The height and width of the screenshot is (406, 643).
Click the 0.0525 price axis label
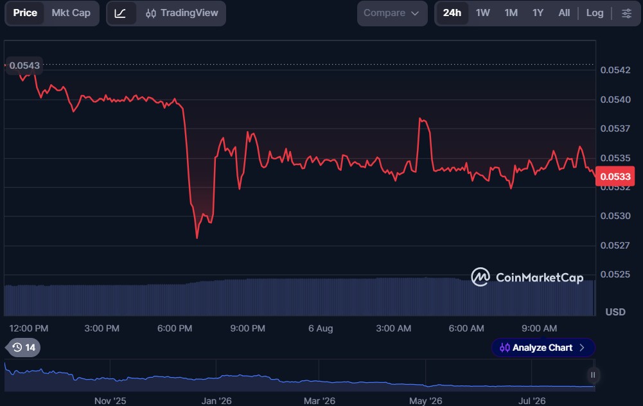615,274
